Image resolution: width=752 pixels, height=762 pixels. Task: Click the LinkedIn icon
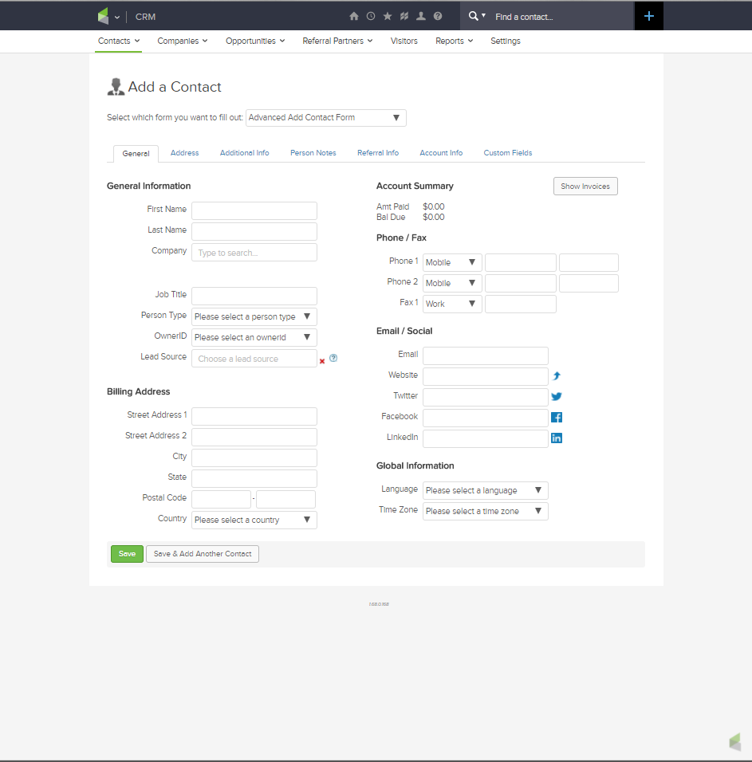pyautogui.click(x=557, y=438)
